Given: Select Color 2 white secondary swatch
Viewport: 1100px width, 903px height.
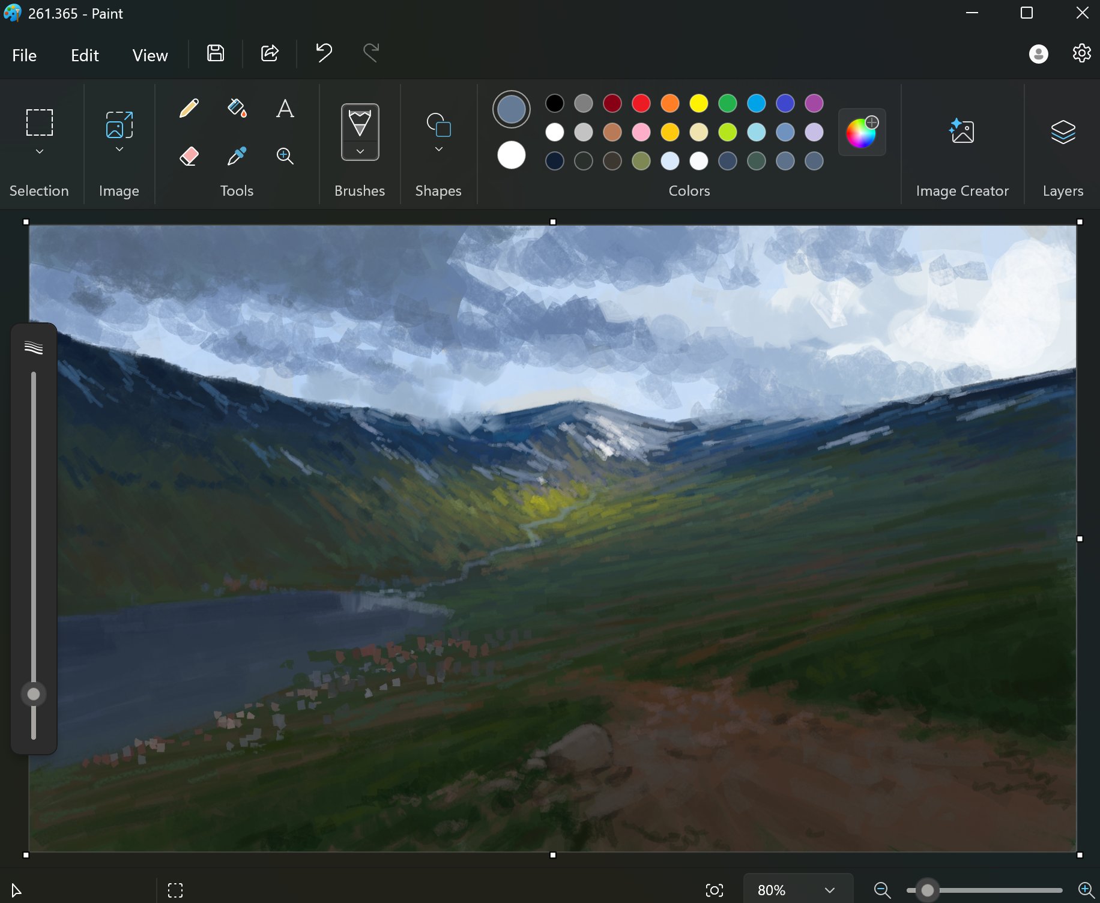Looking at the screenshot, I should pyautogui.click(x=511, y=156).
